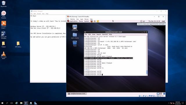This screenshot has width=186, height=105.
Task: Open the terminal window's File menu
Action: [86, 34]
